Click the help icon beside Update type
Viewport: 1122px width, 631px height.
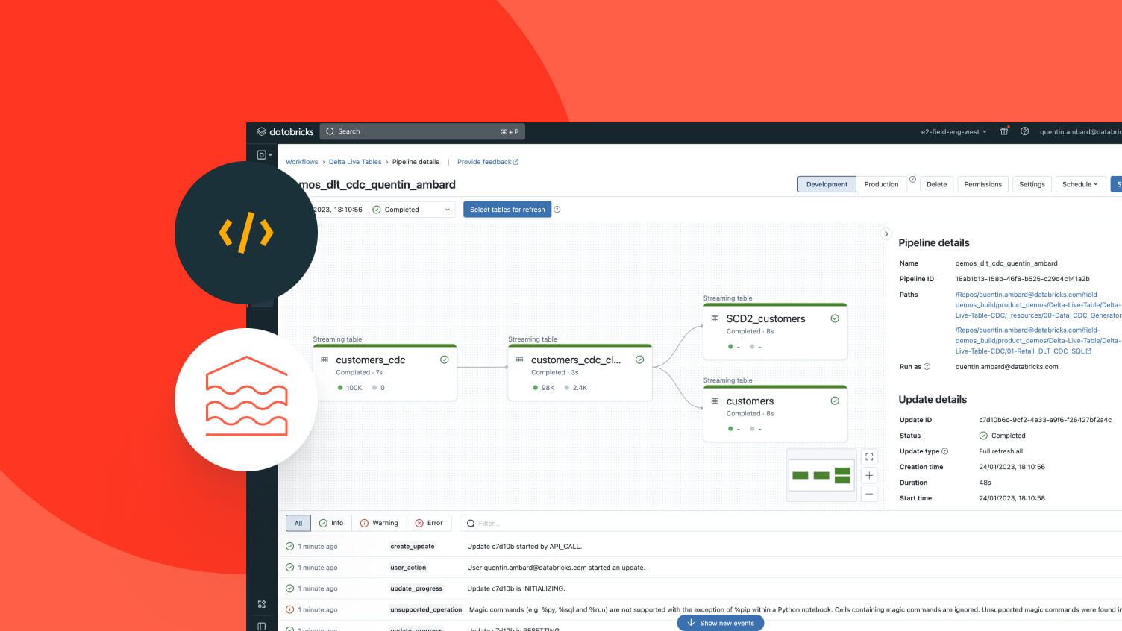(945, 451)
